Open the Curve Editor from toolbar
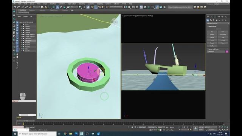Image resolution: width=242 pixels, height=136 pixels. [x=145, y=7]
